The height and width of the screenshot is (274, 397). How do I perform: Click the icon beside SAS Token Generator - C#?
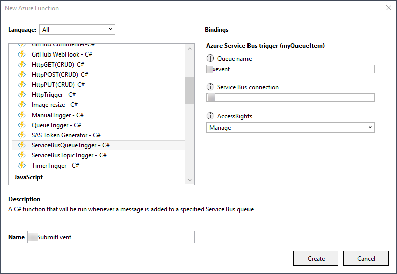click(22, 135)
